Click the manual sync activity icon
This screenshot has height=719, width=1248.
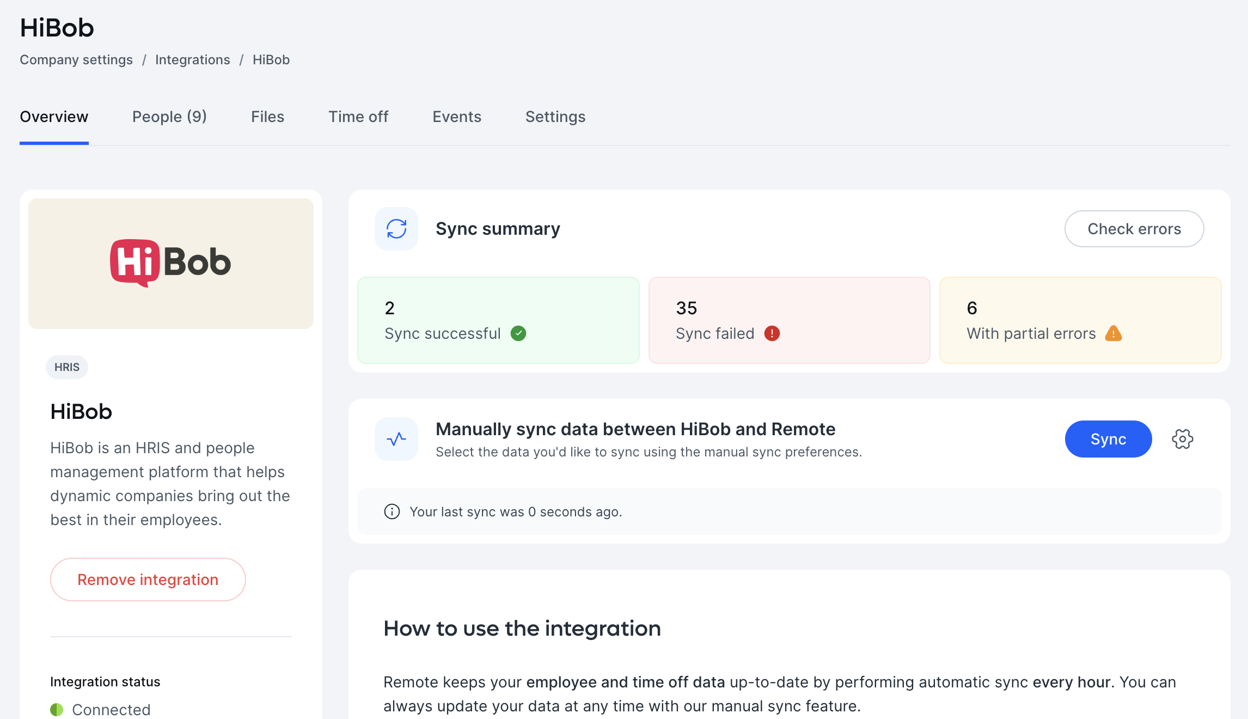click(x=396, y=438)
